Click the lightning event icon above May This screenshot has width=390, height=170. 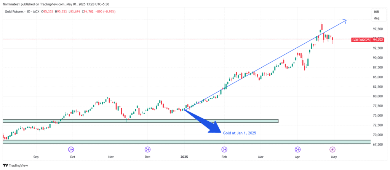click(x=332, y=149)
